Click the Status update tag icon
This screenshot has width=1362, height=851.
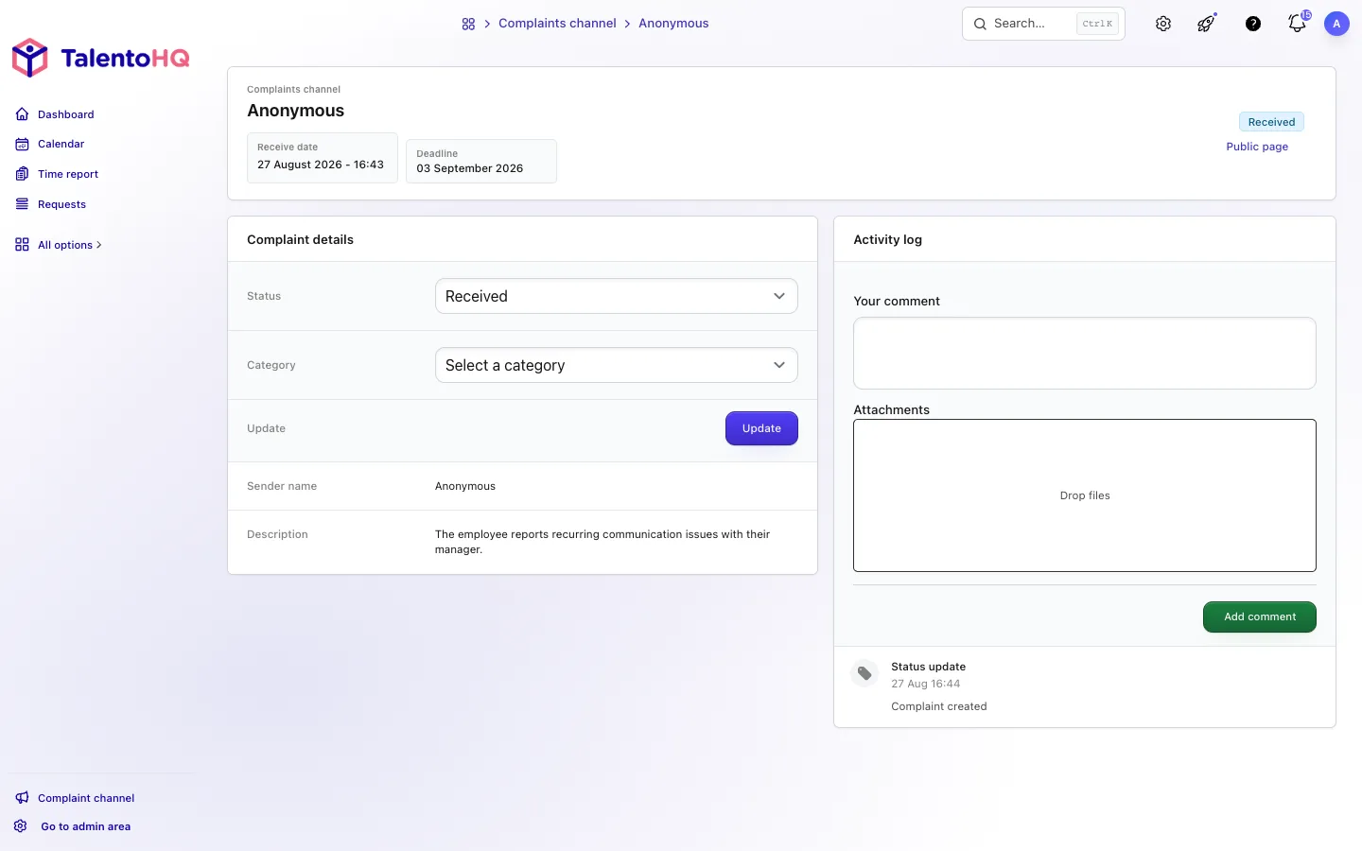(x=864, y=673)
